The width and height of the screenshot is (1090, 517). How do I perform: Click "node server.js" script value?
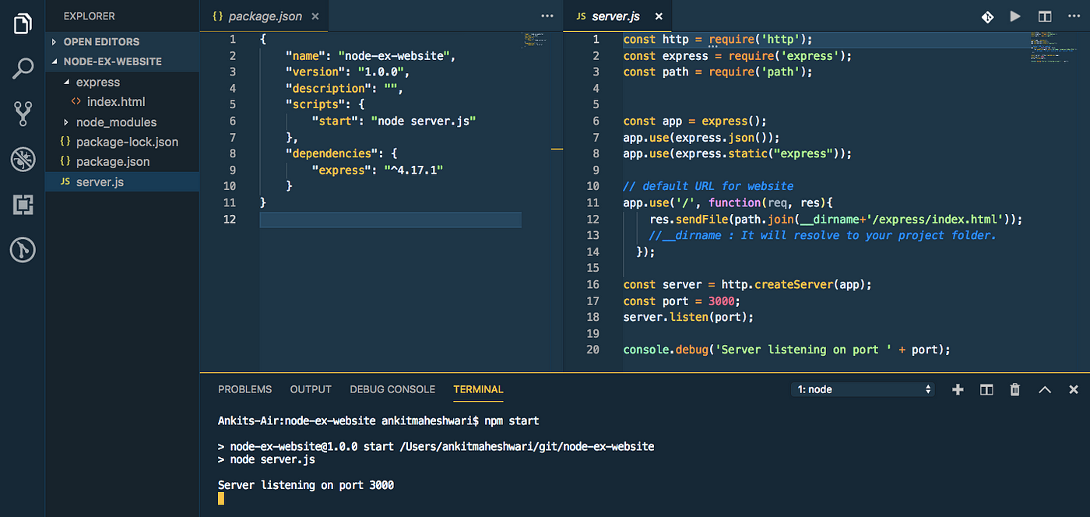423,121
